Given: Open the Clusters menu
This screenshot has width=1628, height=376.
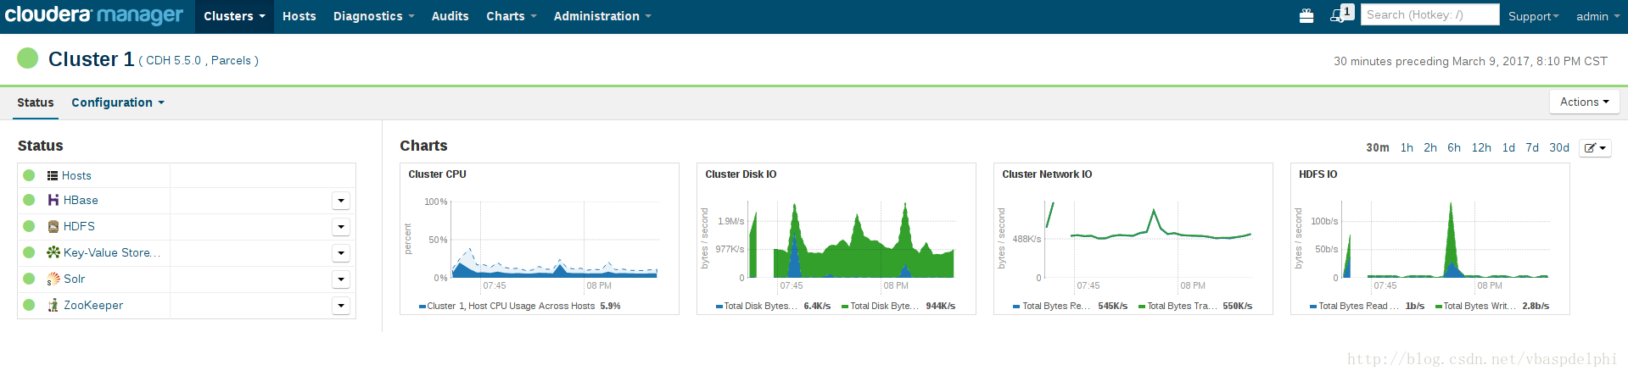Looking at the screenshot, I should [x=234, y=16].
